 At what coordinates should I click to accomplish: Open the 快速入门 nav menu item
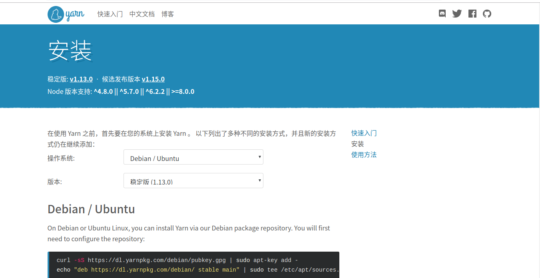(x=110, y=14)
